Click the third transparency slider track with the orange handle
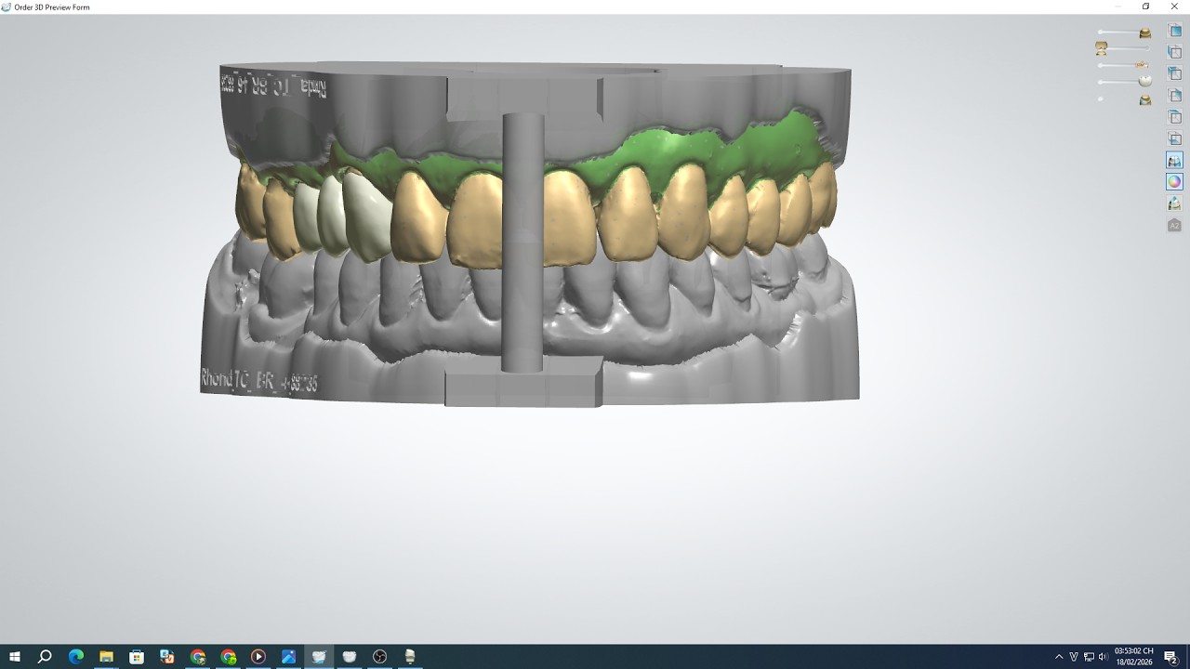 point(1123,65)
